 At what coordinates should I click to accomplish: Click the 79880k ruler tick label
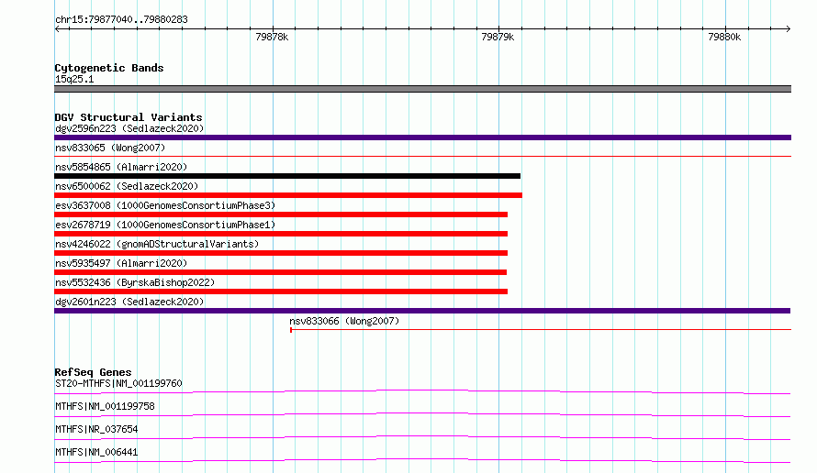(724, 37)
